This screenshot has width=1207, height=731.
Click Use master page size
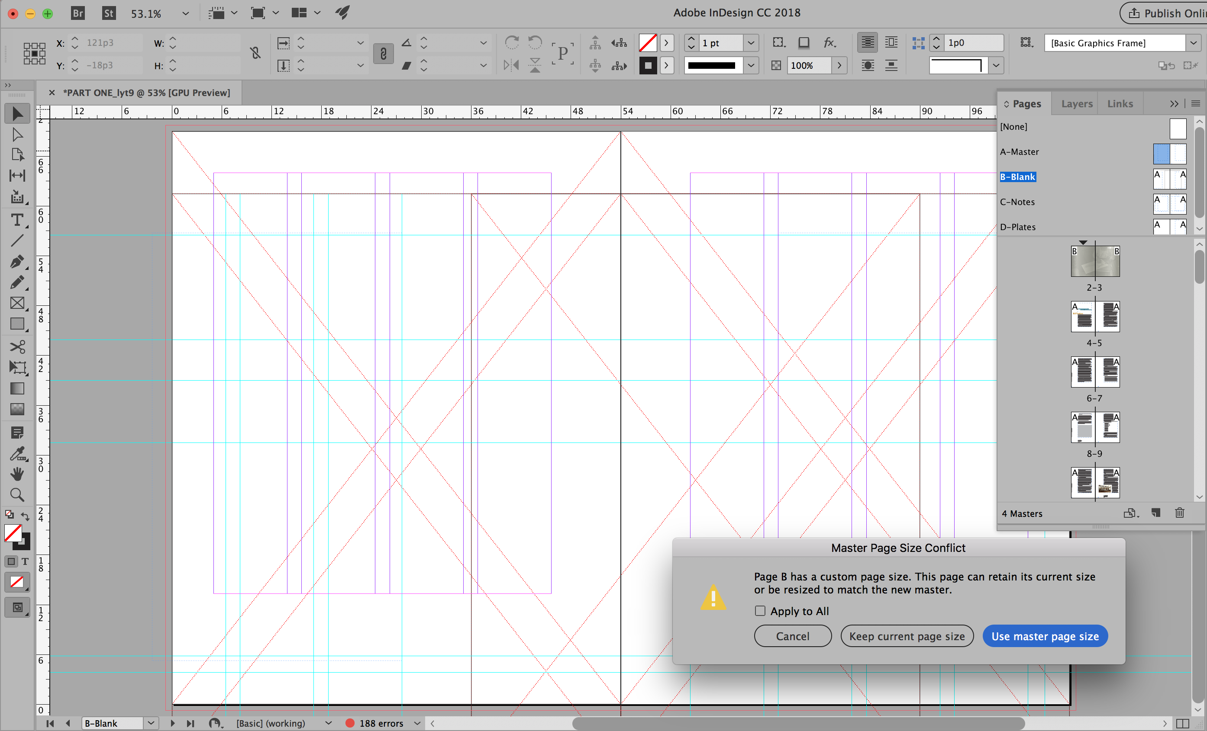pyautogui.click(x=1046, y=636)
